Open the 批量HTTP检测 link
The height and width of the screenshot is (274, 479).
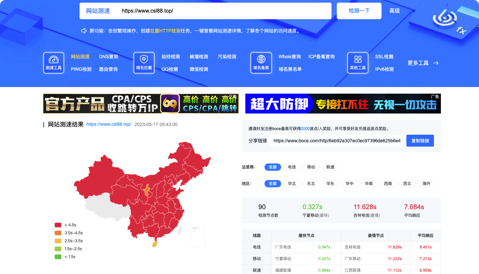(165, 31)
